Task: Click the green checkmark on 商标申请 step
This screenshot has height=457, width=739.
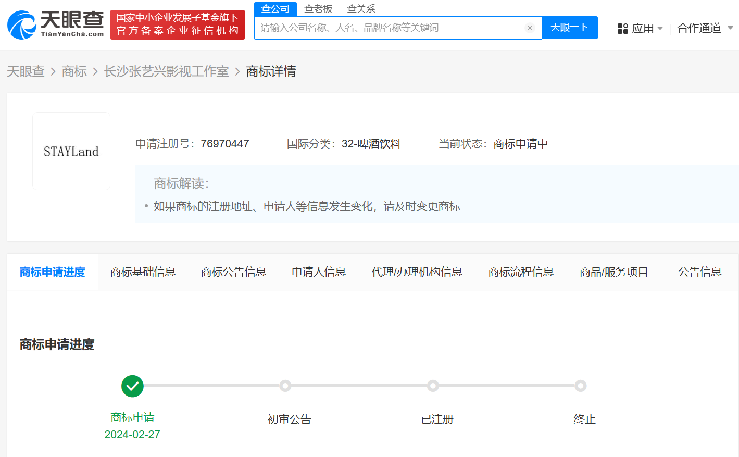Action: point(132,386)
